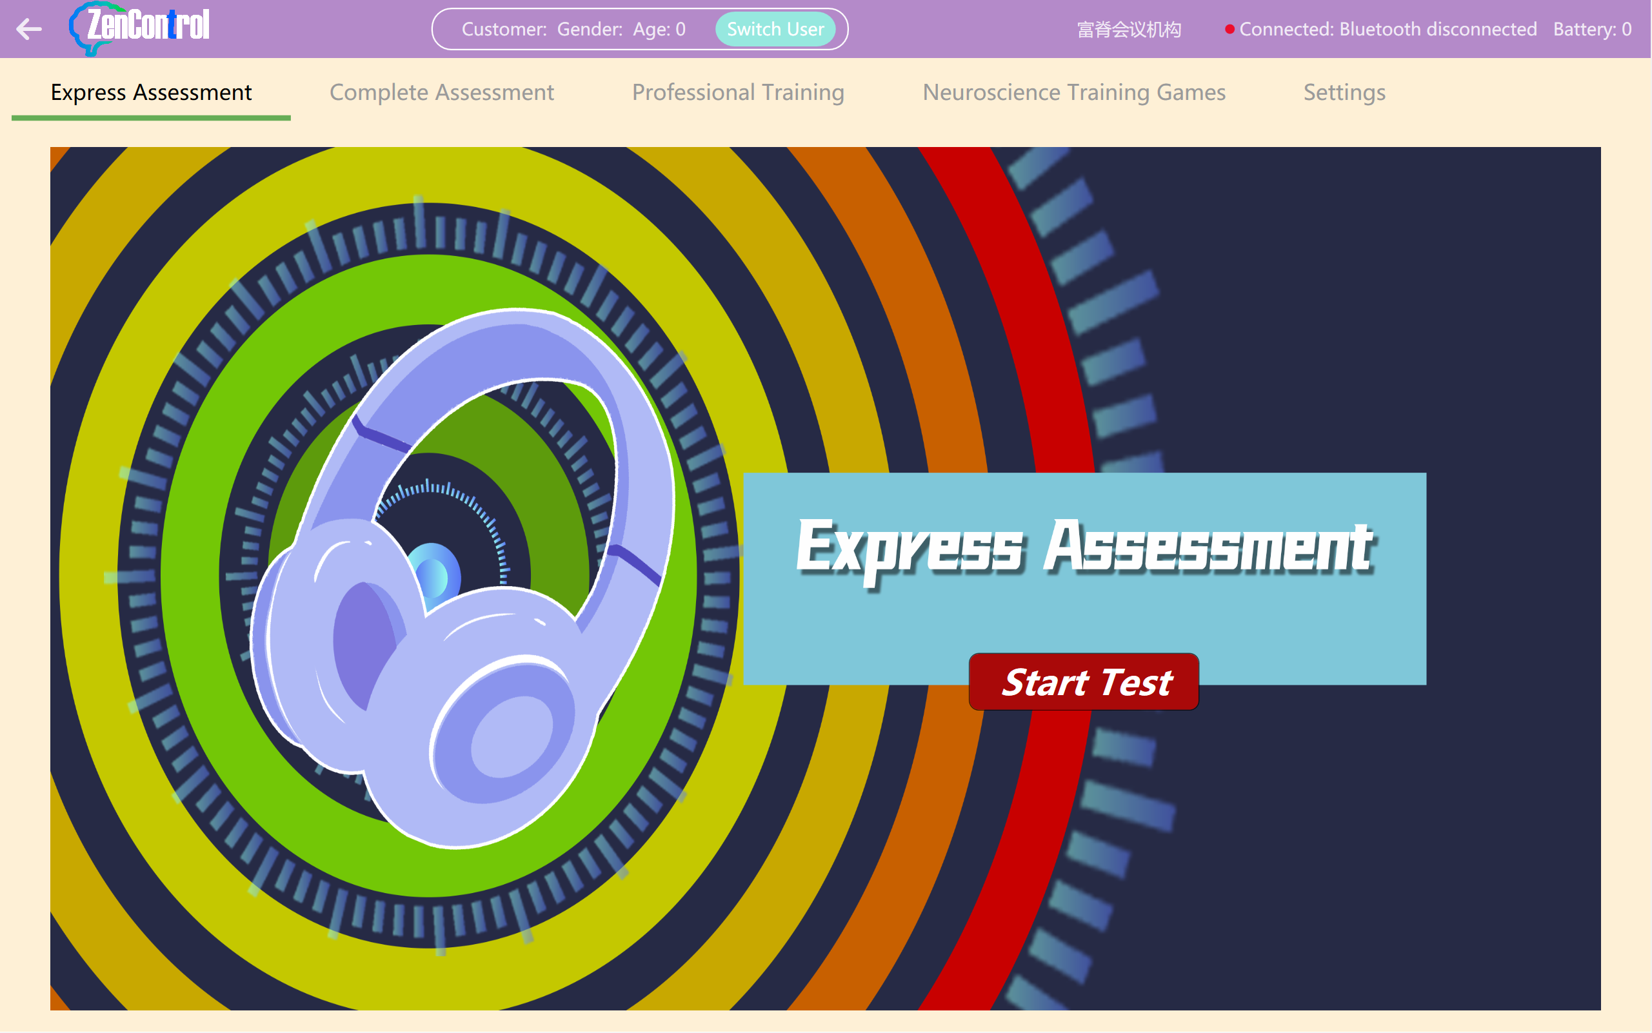Start the express assessment test

pyautogui.click(x=1084, y=682)
